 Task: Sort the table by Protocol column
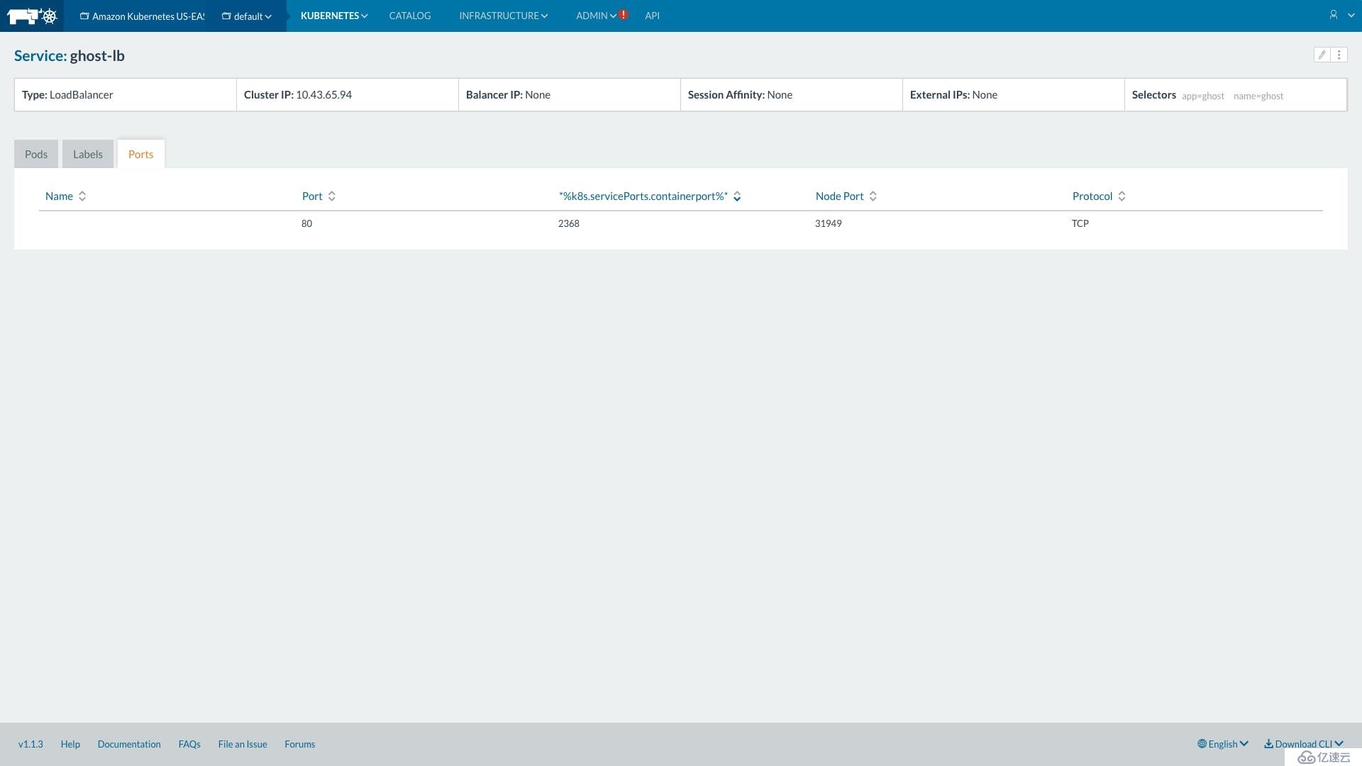(1092, 196)
